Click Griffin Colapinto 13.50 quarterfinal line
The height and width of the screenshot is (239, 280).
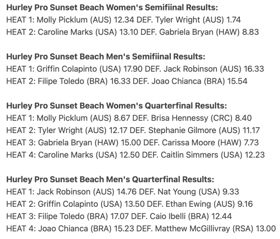tap(130, 204)
